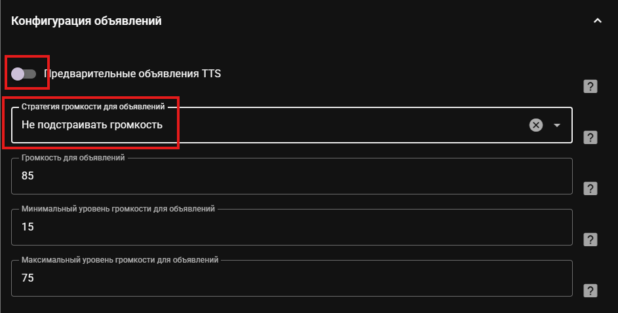618x313 pixels.
Task: Click the Стратегия громкости для объявлений label
Action: tap(93, 107)
